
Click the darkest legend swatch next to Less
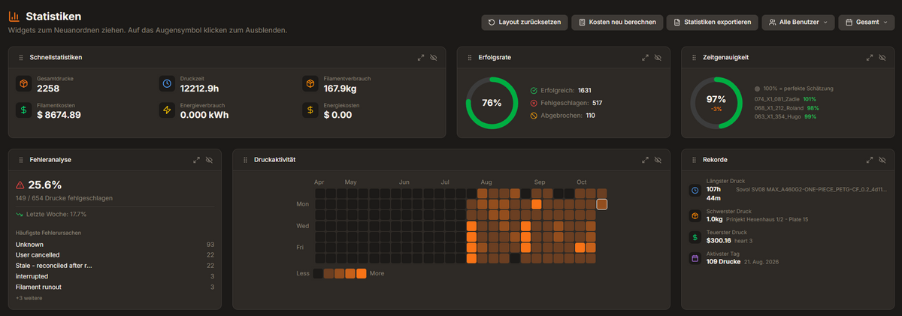[318, 273]
